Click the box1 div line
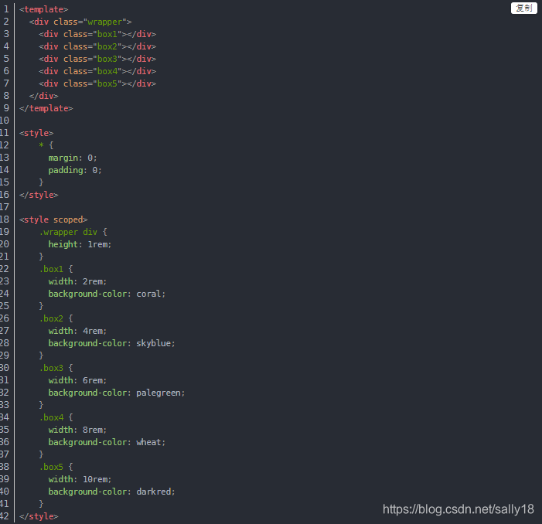This screenshot has width=542, height=524. tap(97, 34)
